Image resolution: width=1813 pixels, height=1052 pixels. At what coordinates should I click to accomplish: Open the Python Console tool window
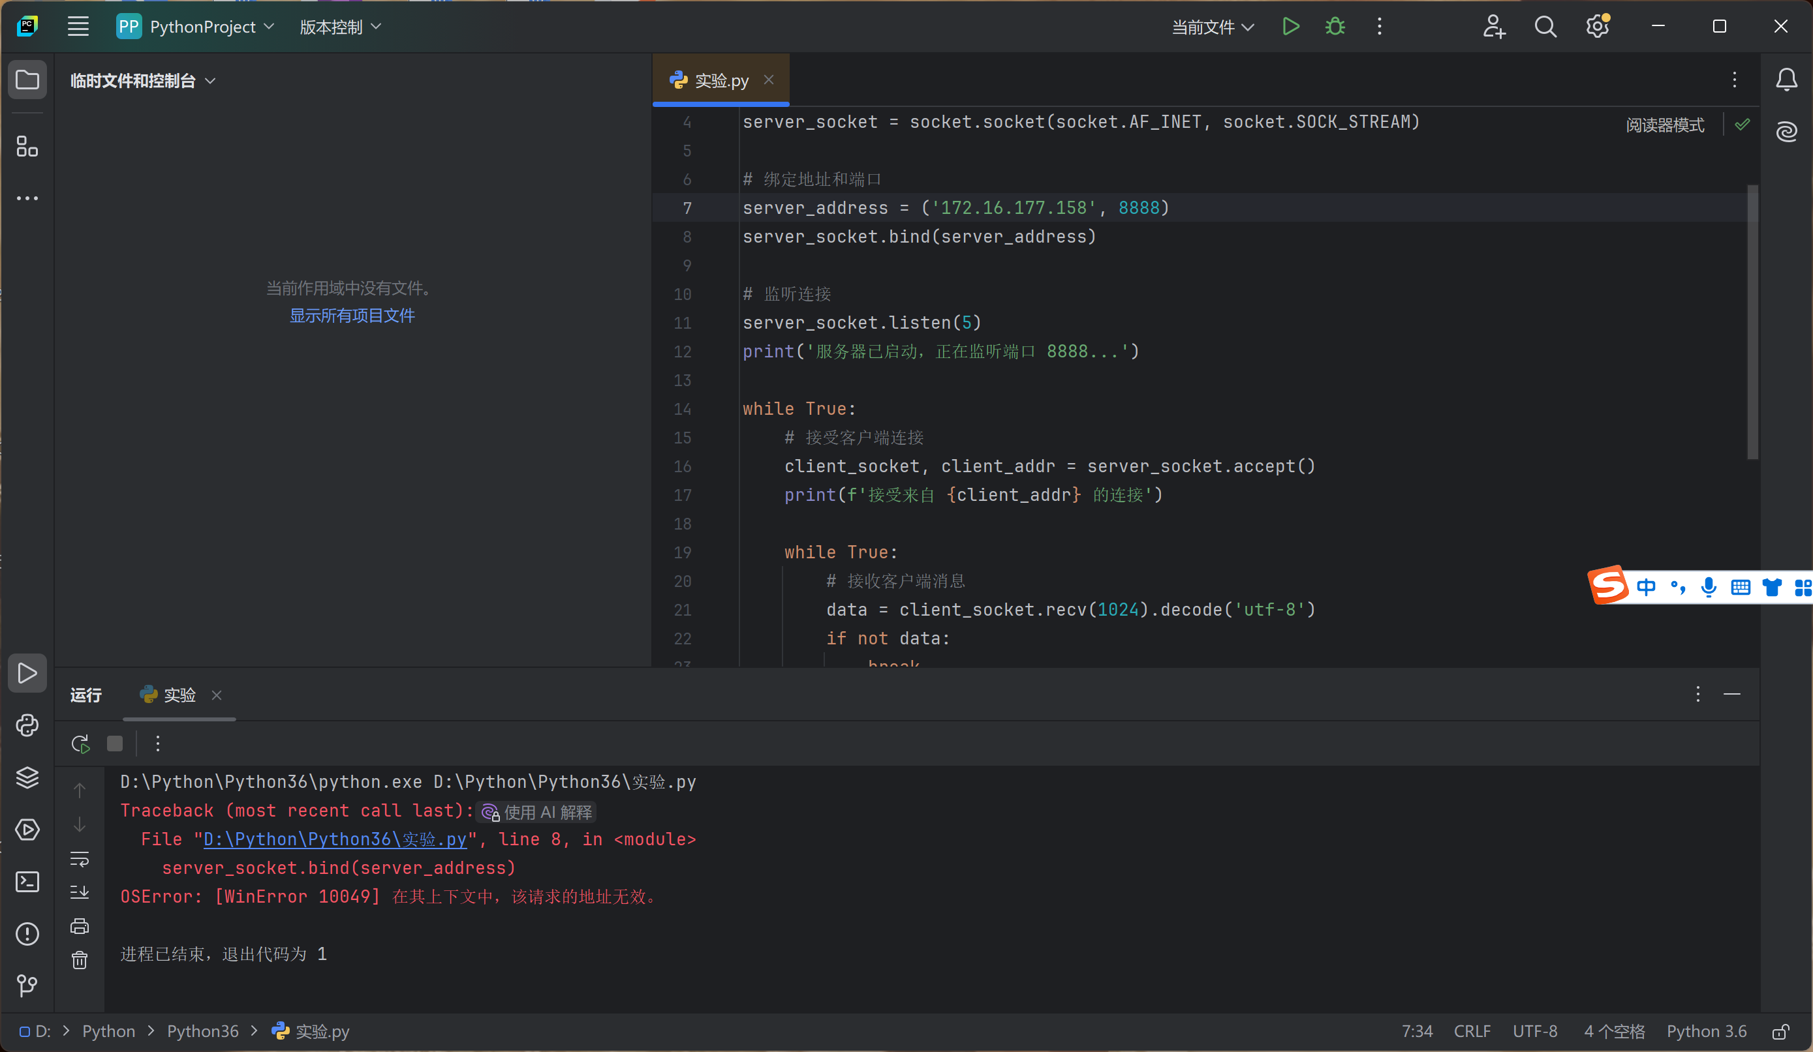point(27,725)
